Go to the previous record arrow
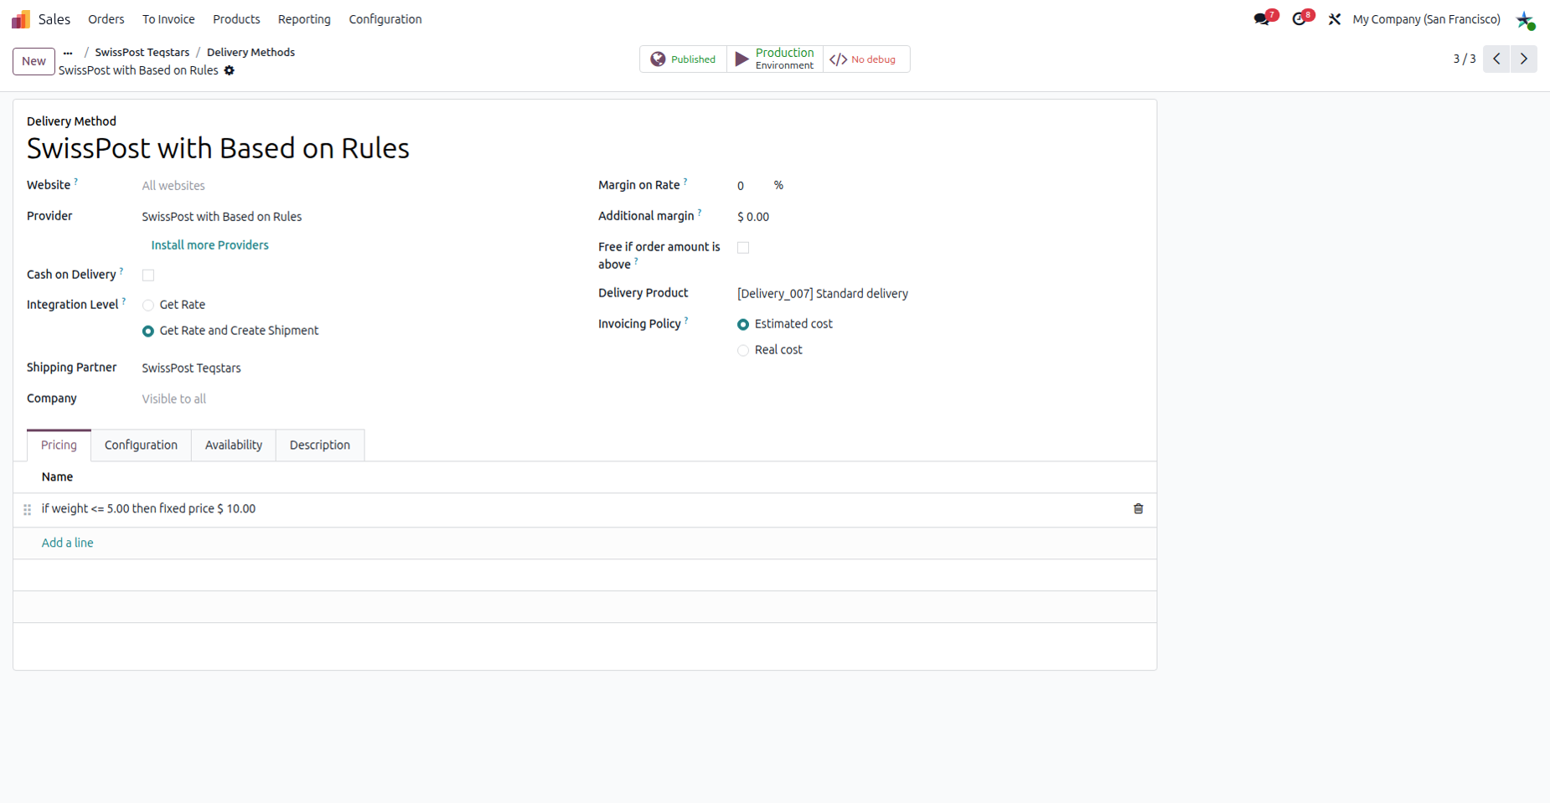The image size is (1550, 803). point(1496,59)
